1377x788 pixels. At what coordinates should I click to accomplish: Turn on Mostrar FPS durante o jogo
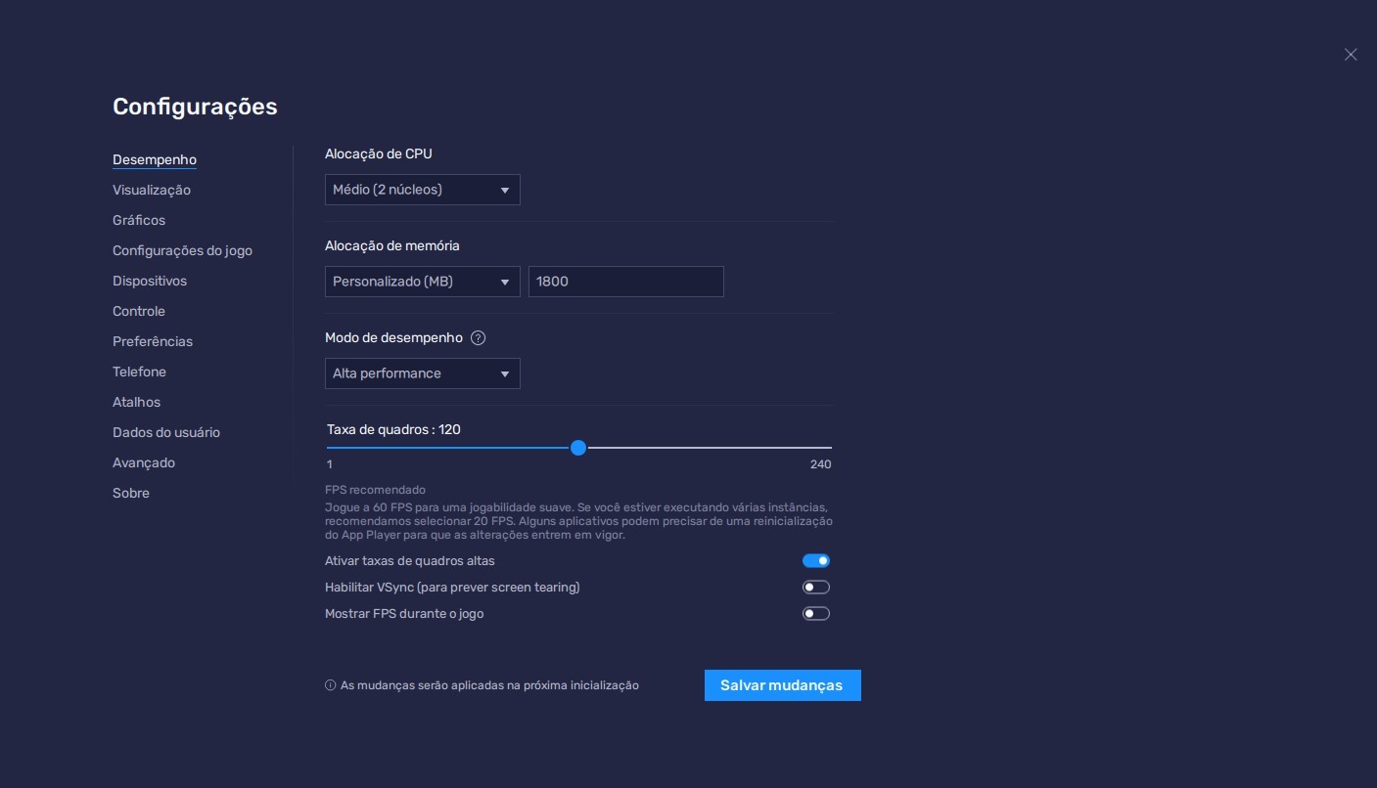click(x=816, y=614)
